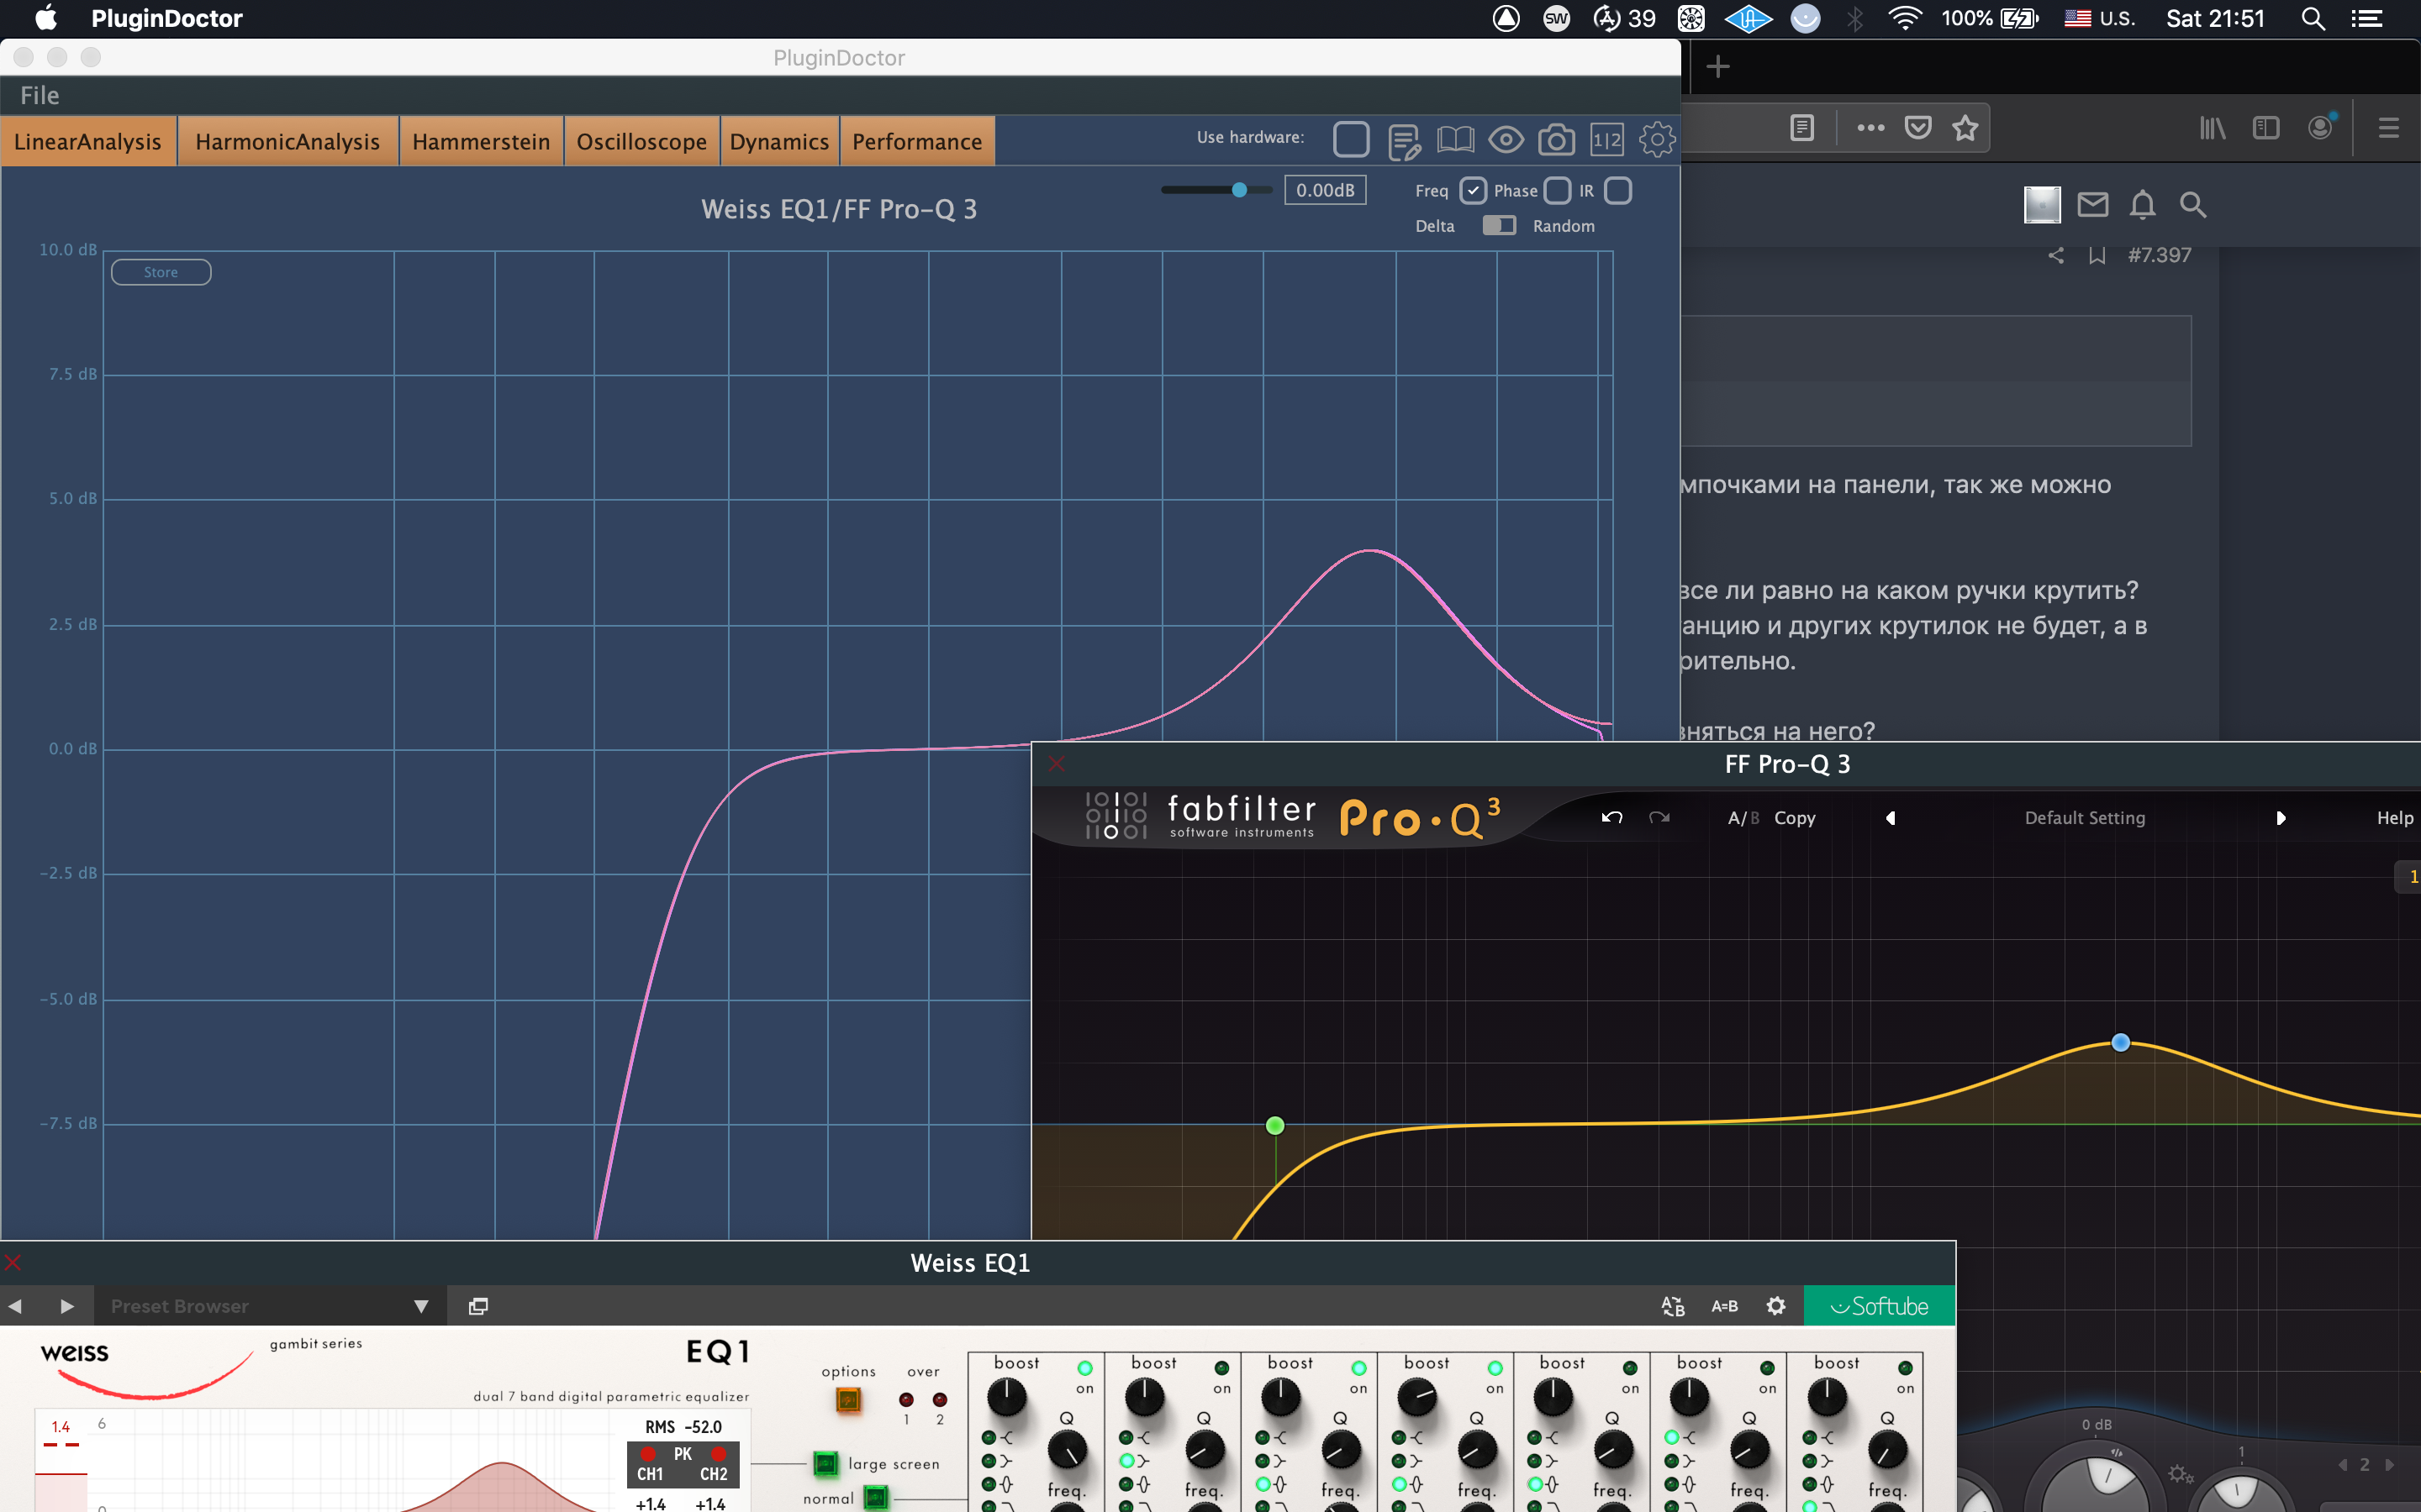Click the Pro-Q 3 undo arrow

pyautogui.click(x=1611, y=818)
